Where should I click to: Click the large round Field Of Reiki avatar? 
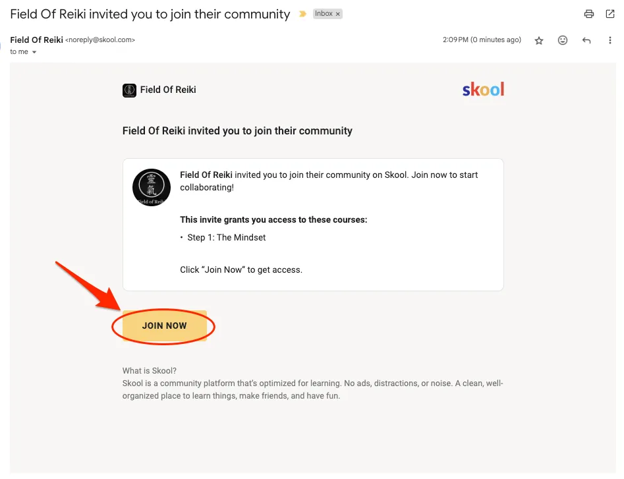[152, 187]
